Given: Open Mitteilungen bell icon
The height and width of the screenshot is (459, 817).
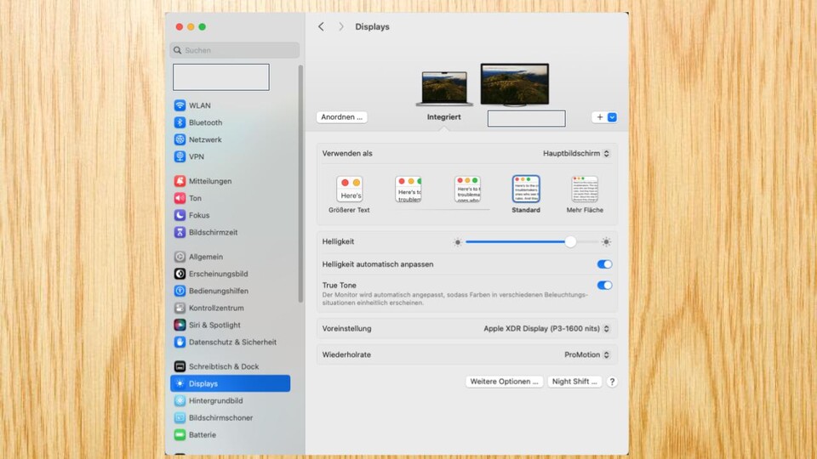Looking at the screenshot, I should pyautogui.click(x=180, y=181).
